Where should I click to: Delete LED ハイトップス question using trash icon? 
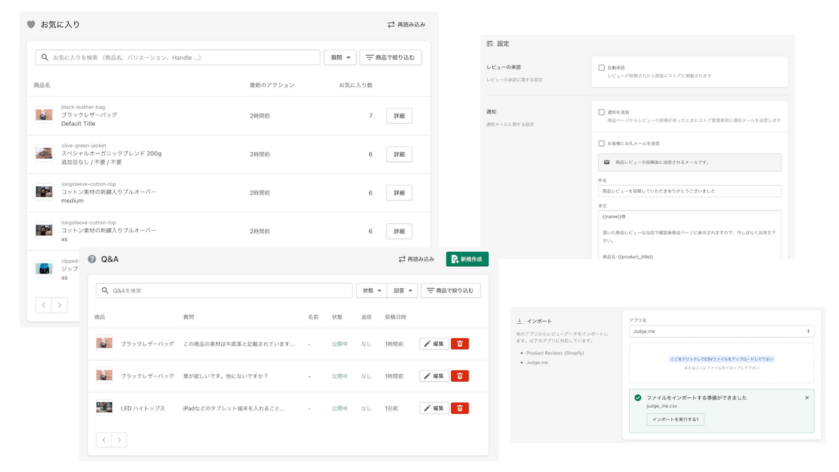coord(459,408)
